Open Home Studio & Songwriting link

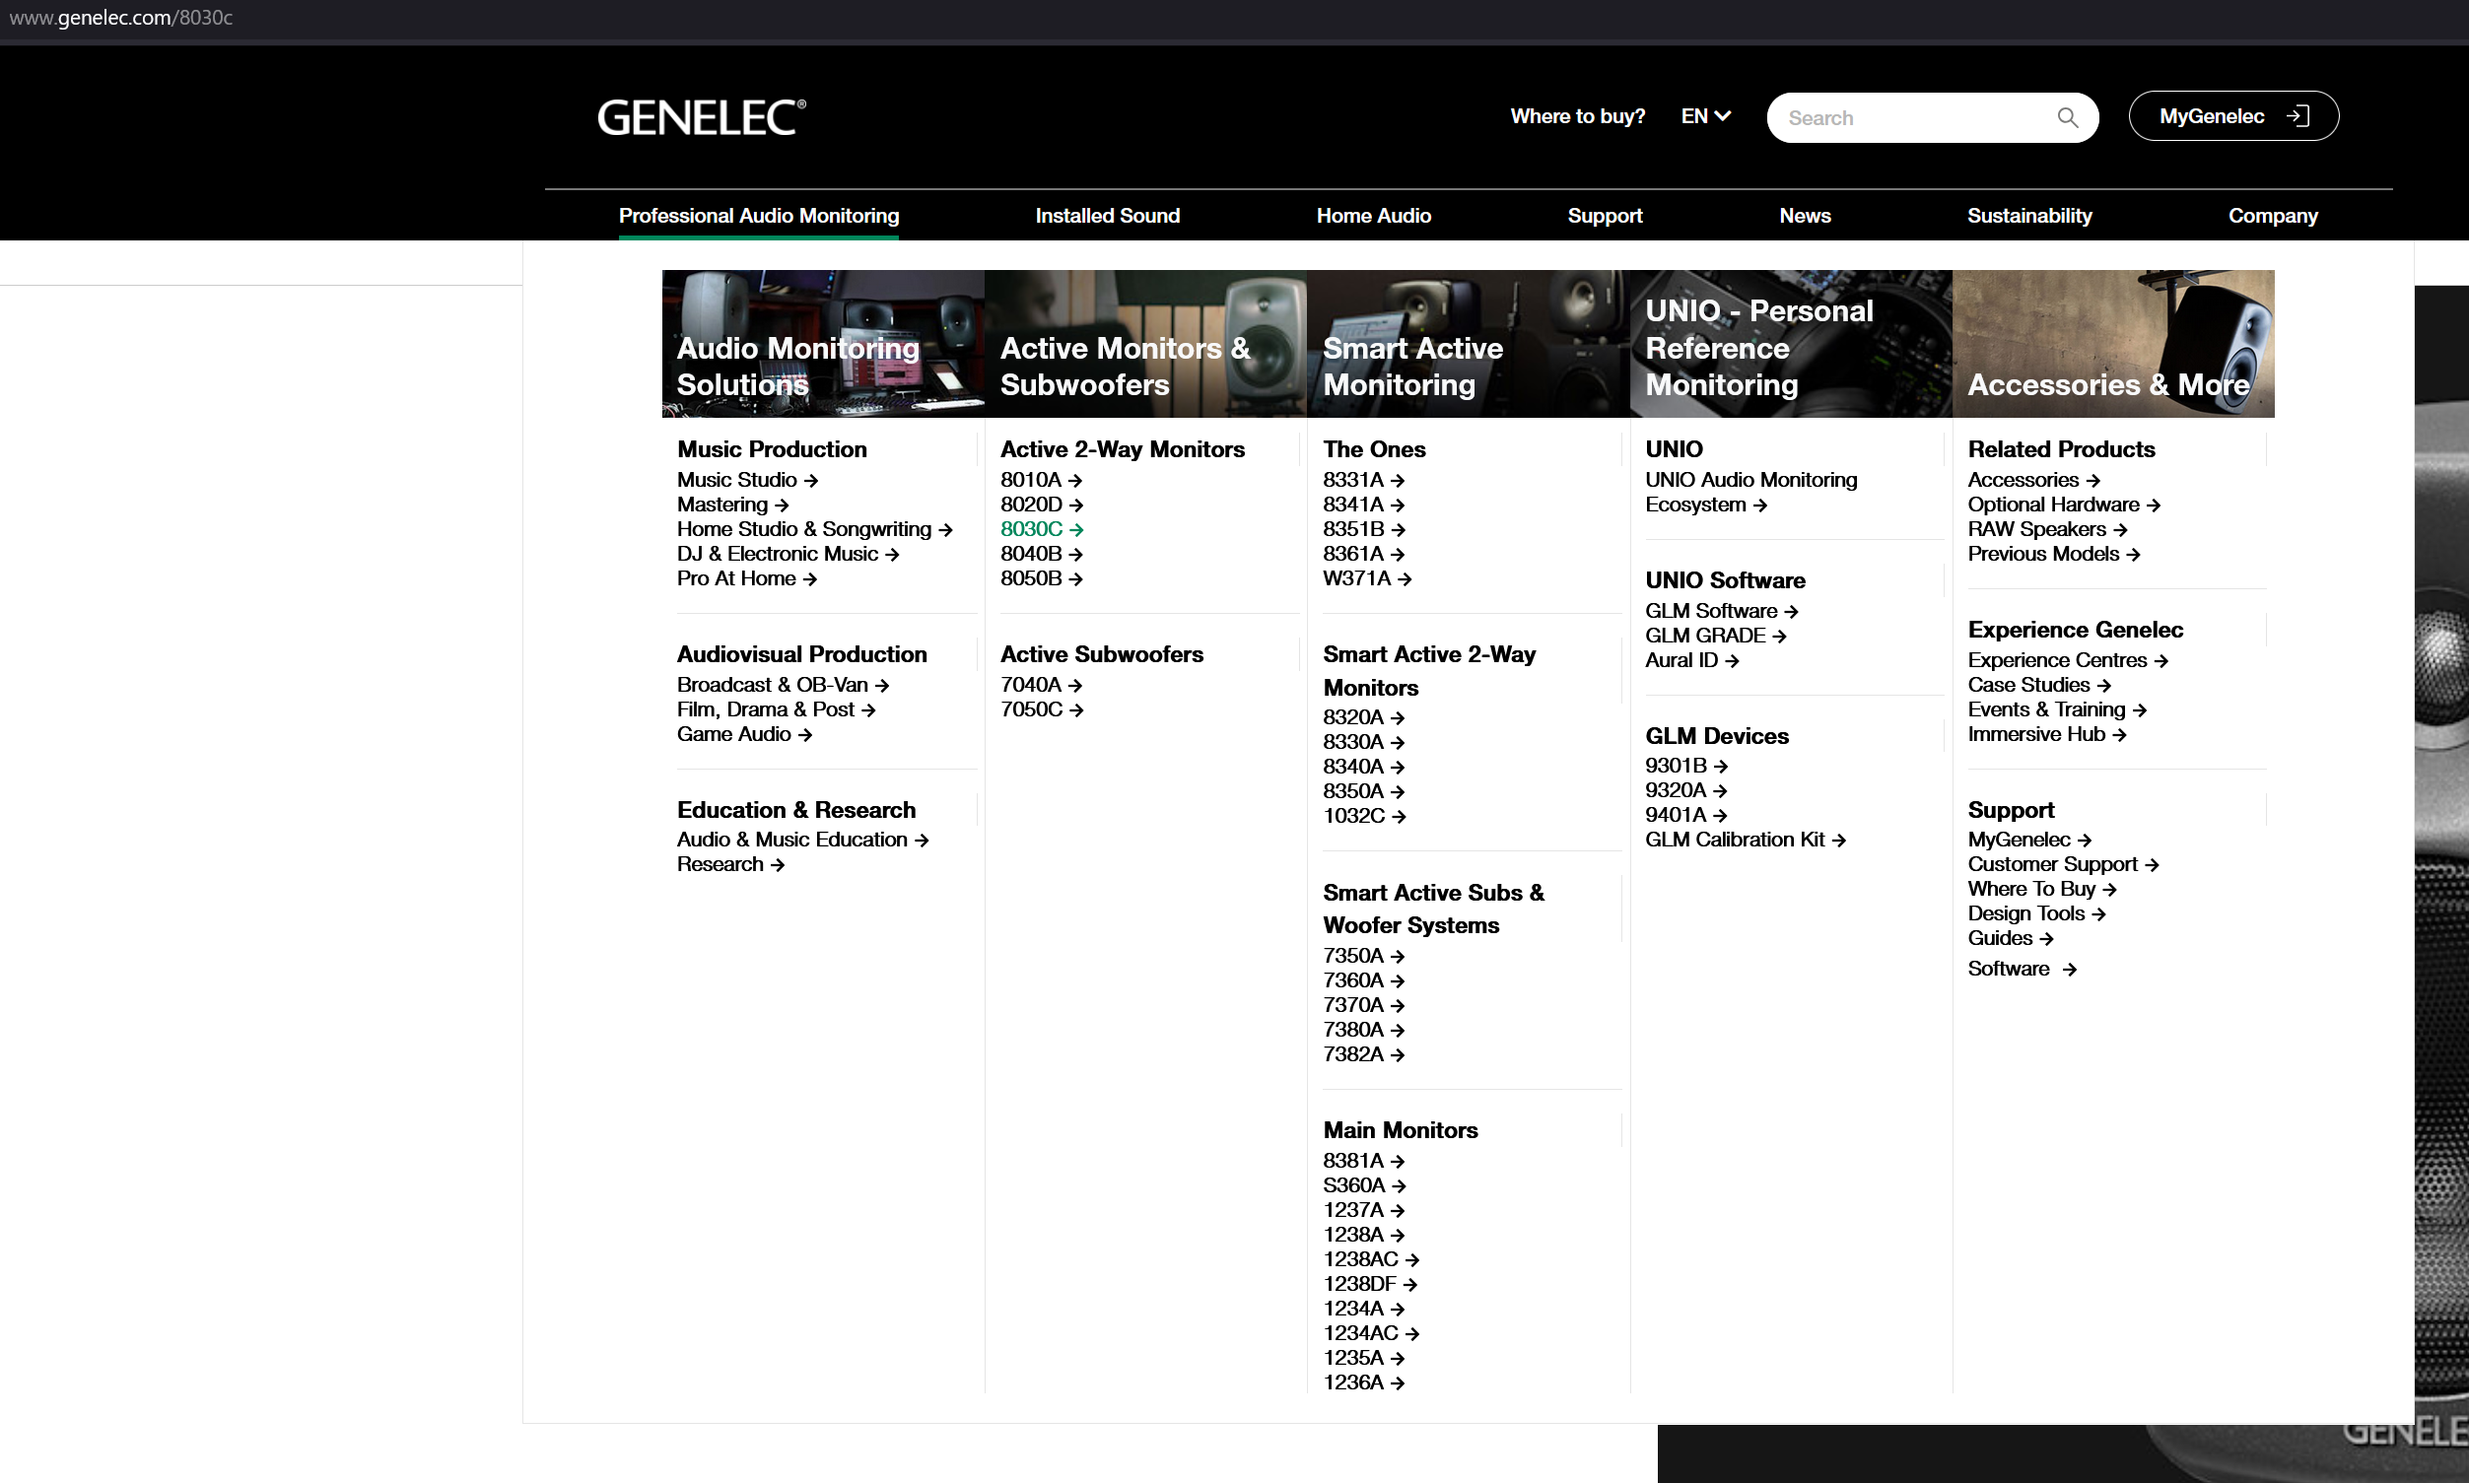click(x=815, y=528)
